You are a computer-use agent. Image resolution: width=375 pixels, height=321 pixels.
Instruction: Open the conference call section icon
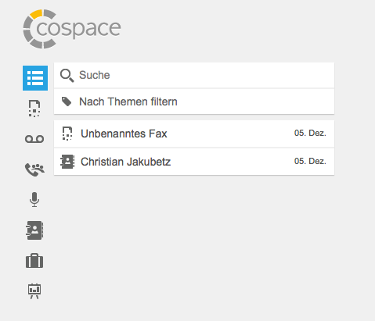(34, 169)
